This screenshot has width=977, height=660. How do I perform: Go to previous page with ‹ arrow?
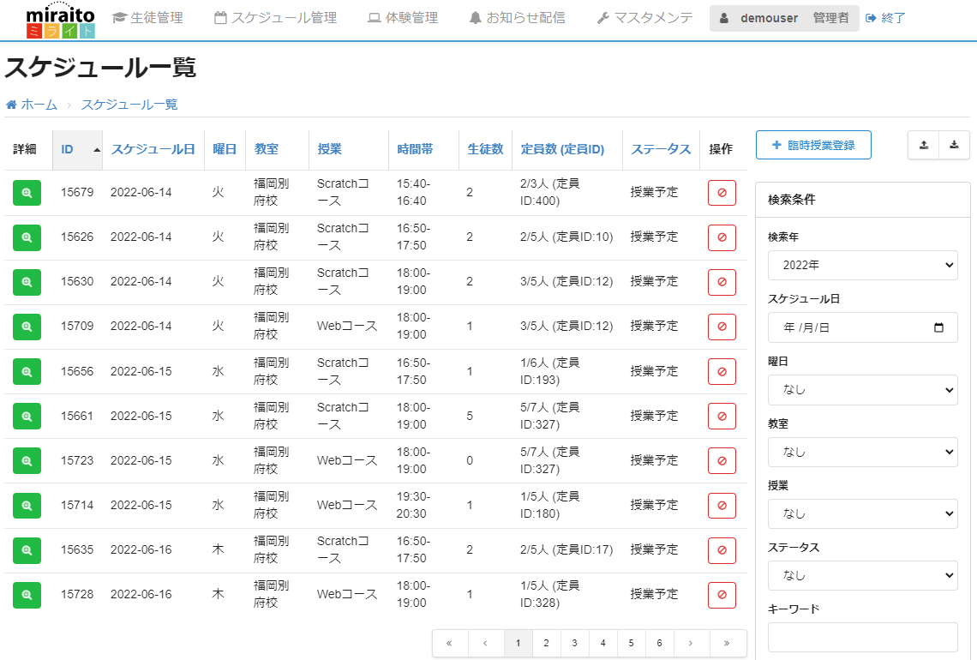click(x=485, y=643)
